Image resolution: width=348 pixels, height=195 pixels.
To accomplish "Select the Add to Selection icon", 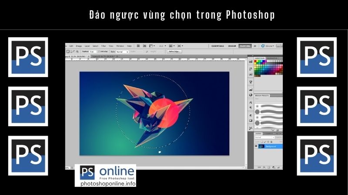I will point(71,52).
